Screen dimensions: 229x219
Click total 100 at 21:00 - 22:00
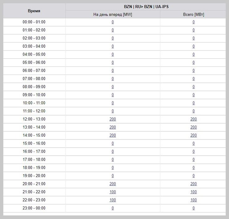193,192
